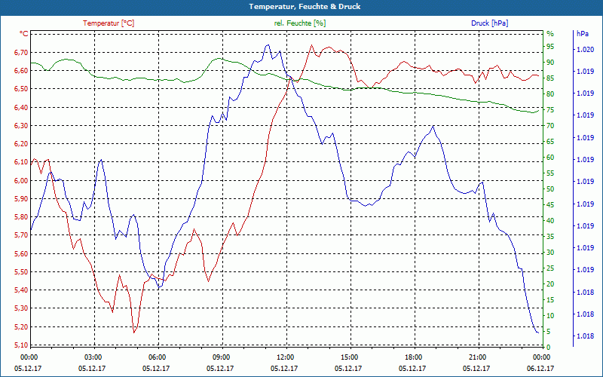Click the 60 humidity axis value

click(550, 158)
